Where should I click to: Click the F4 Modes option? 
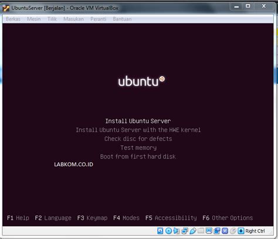point(126,218)
